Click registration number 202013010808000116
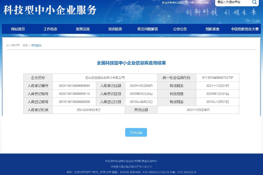263x175 pixels. 74,94
